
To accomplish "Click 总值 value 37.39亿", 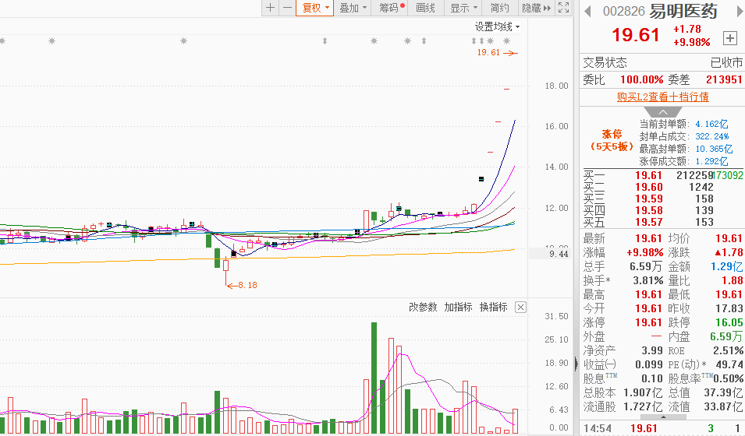I will pos(724,393).
